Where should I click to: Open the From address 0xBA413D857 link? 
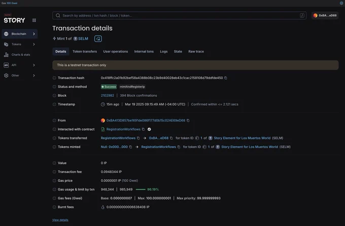[x=146, y=121]
